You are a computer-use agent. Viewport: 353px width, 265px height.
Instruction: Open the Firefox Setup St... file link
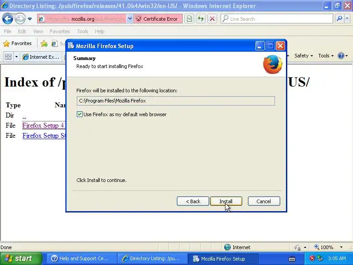[x=44, y=136]
